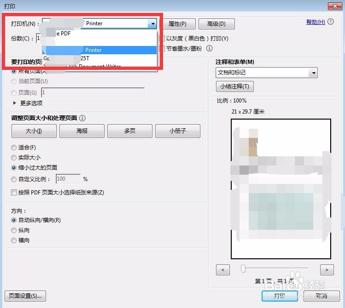Select current page radio button
The height and width of the screenshot is (308, 345).
tap(14, 81)
